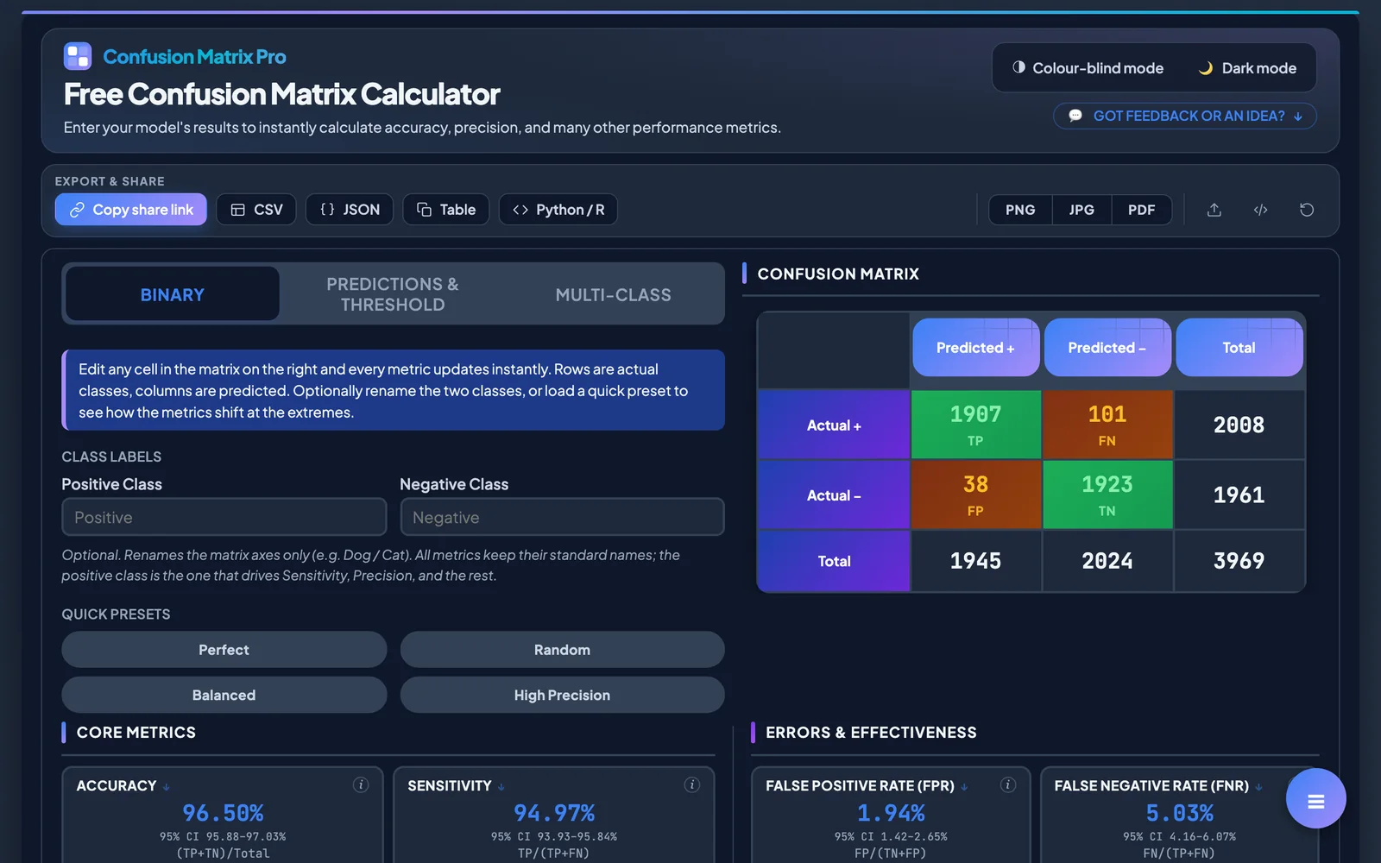The width and height of the screenshot is (1381, 863).
Task: Click the Predicted – column header
Action: tap(1107, 347)
